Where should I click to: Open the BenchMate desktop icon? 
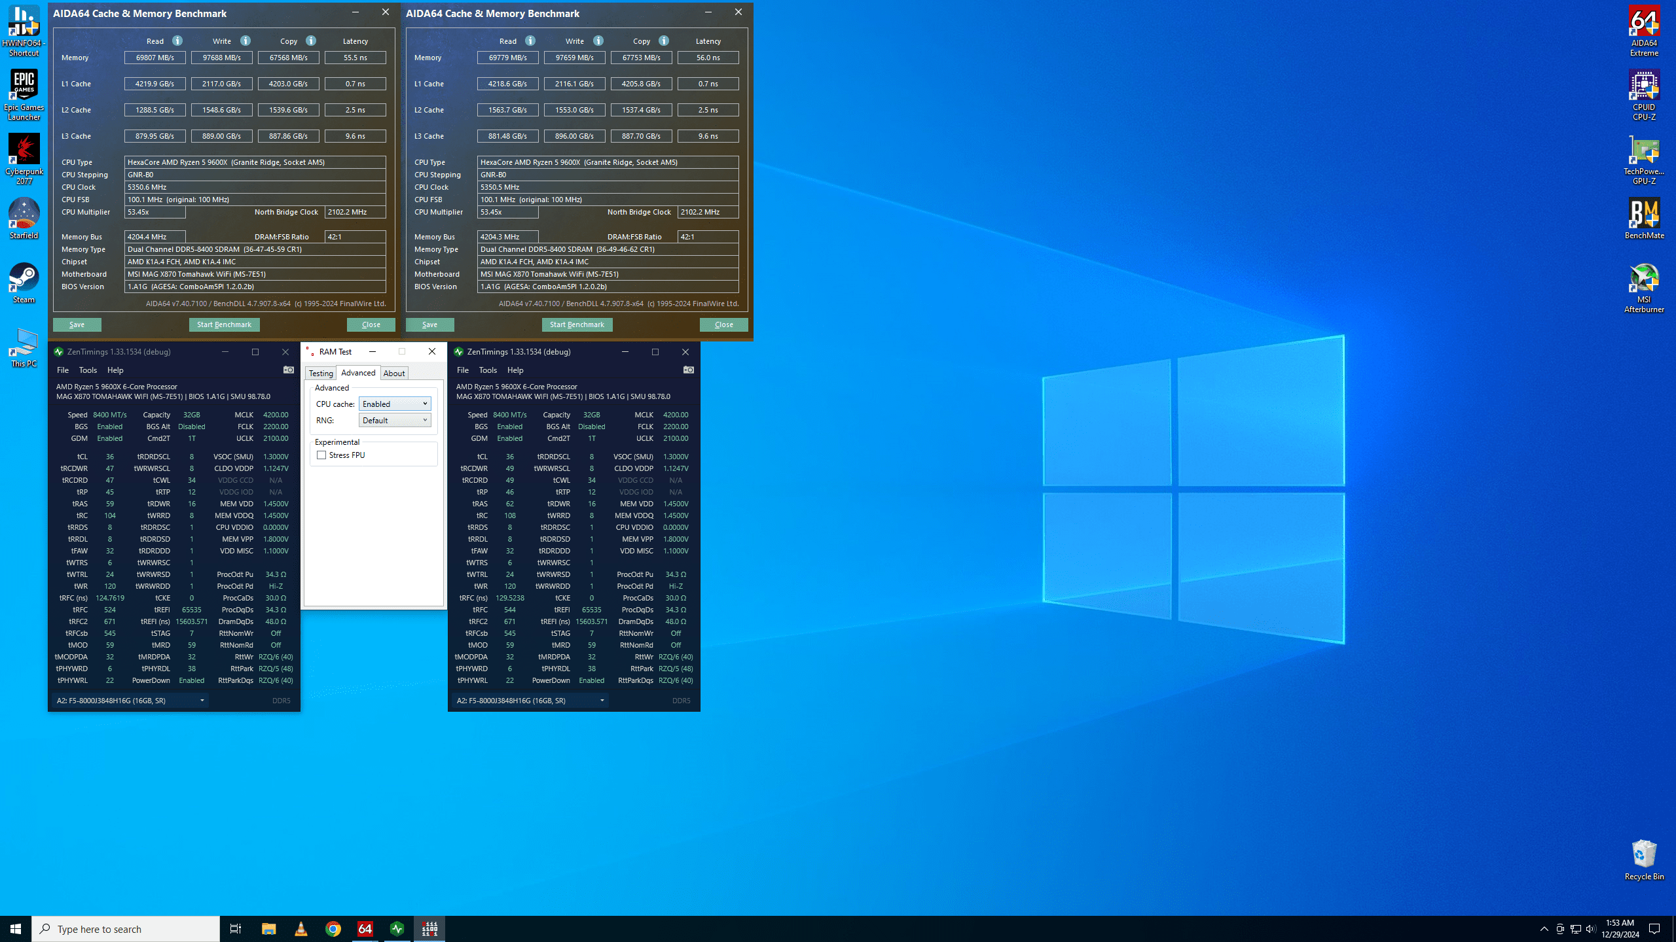tap(1644, 219)
